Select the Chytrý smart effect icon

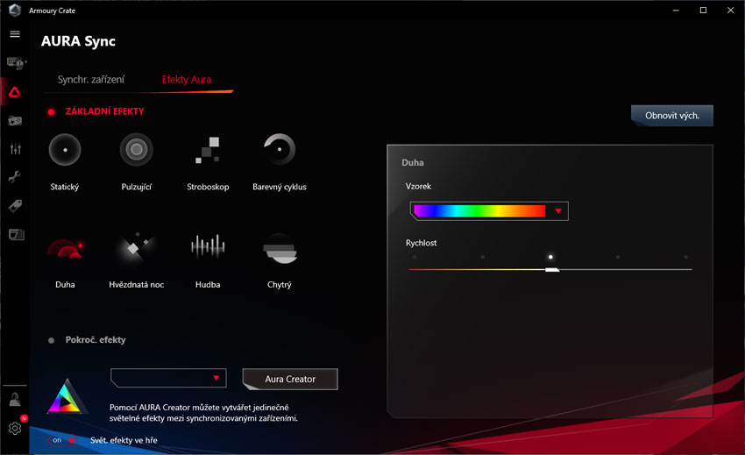280,248
